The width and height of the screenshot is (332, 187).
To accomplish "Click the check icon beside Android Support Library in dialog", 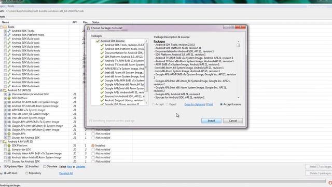I will (102, 100).
